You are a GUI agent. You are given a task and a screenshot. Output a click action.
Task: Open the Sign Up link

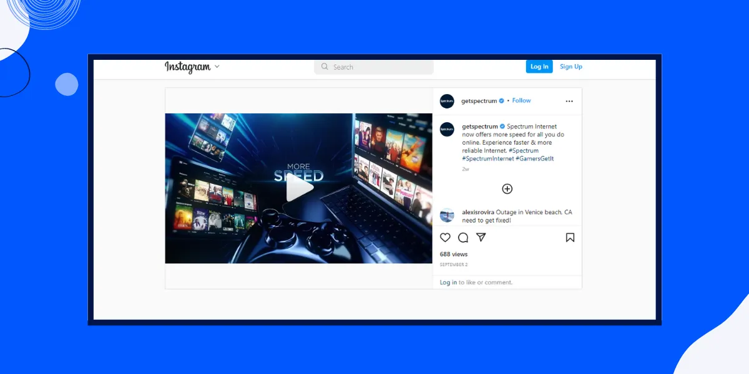click(x=570, y=67)
